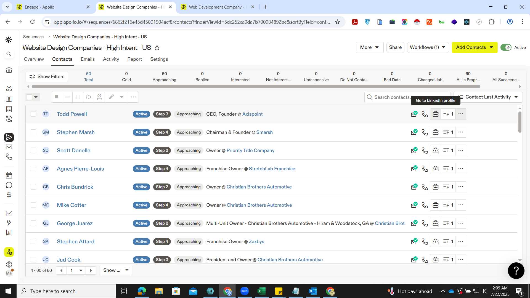
Task: Expand the More dropdown
Action: [x=369, y=47]
